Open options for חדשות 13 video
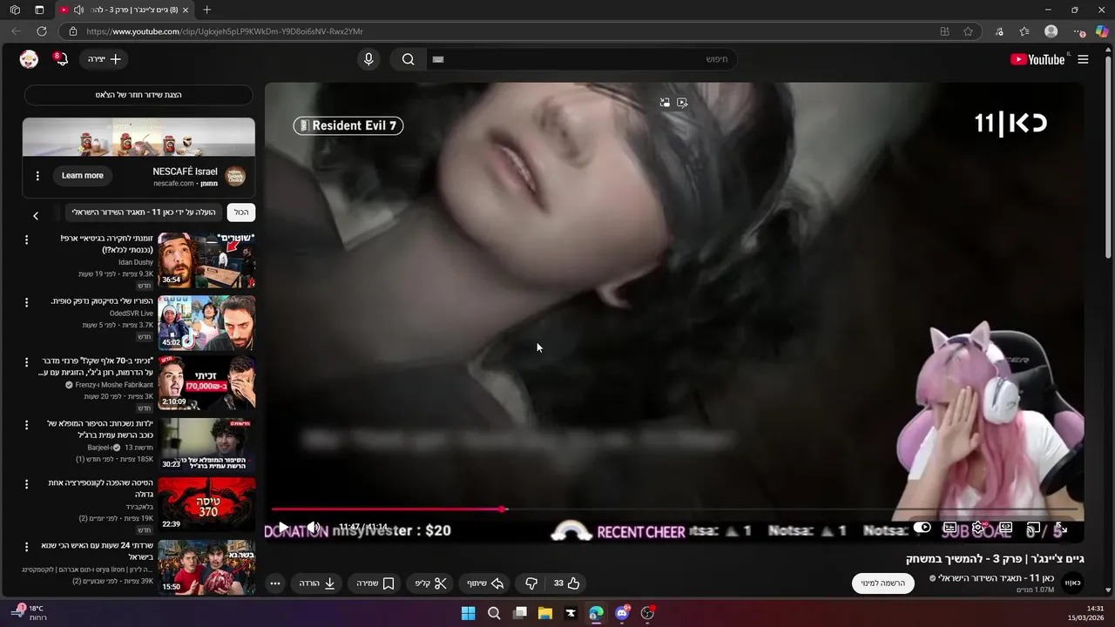The width and height of the screenshot is (1115, 627). coord(26,425)
